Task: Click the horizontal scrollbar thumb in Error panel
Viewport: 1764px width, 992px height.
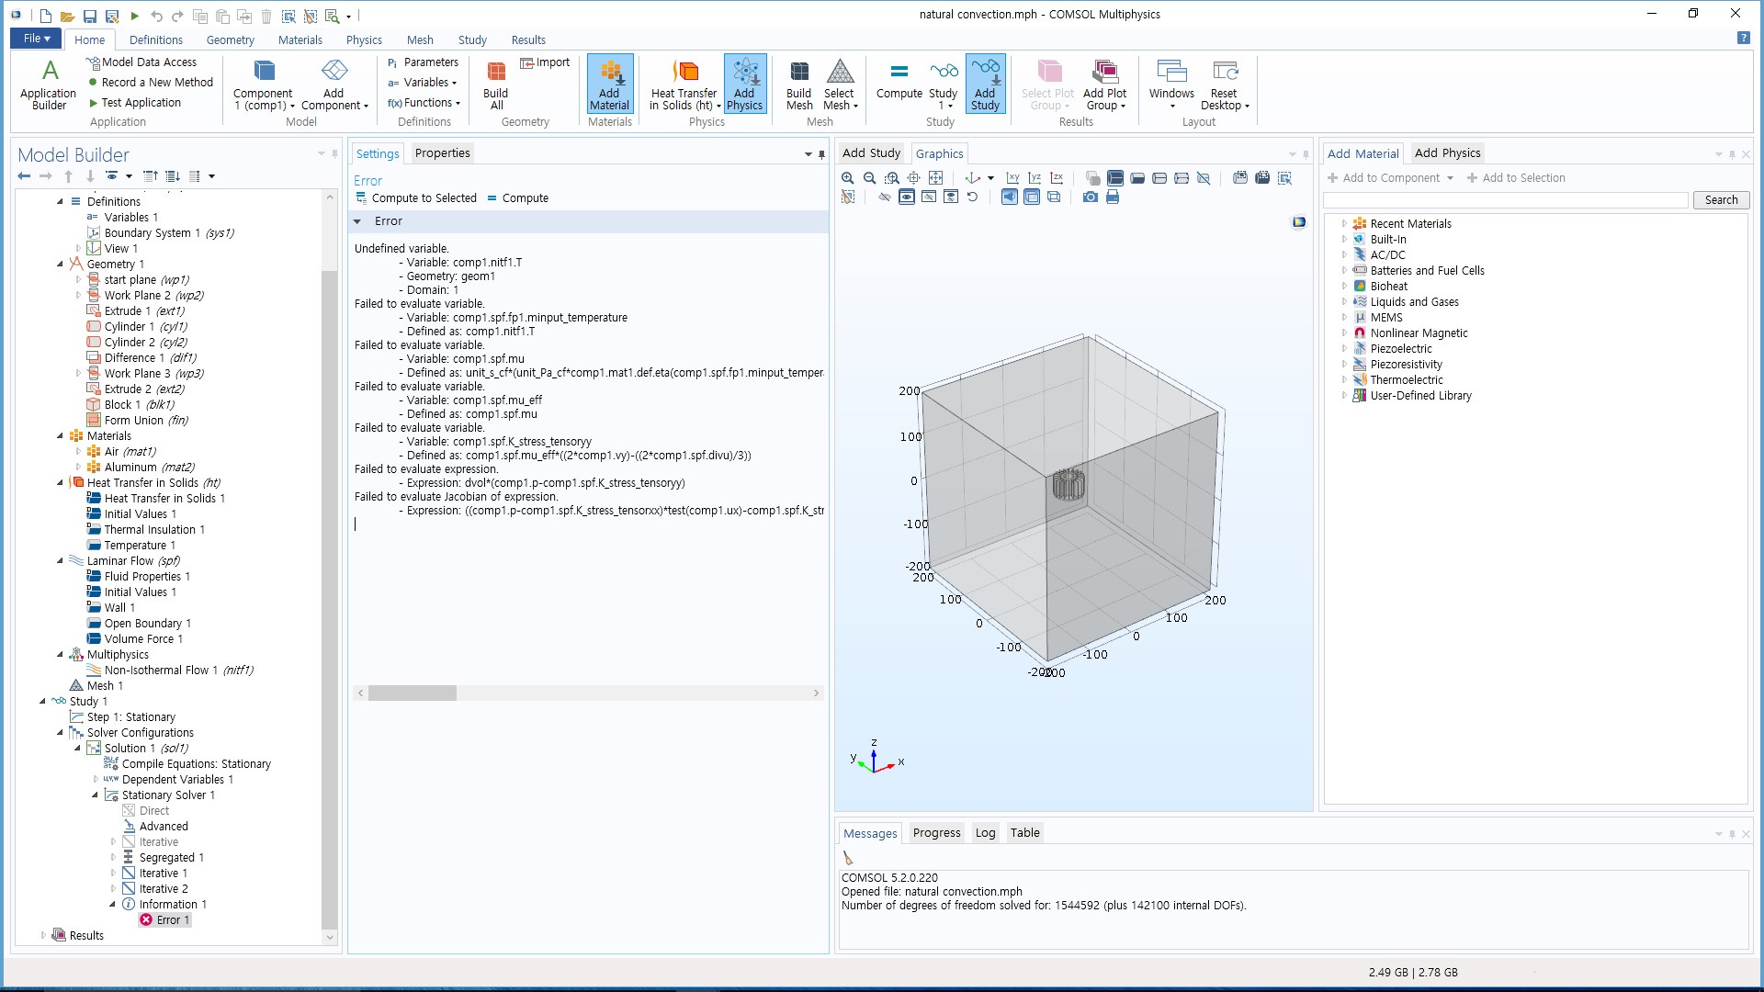Action: pos(413,693)
